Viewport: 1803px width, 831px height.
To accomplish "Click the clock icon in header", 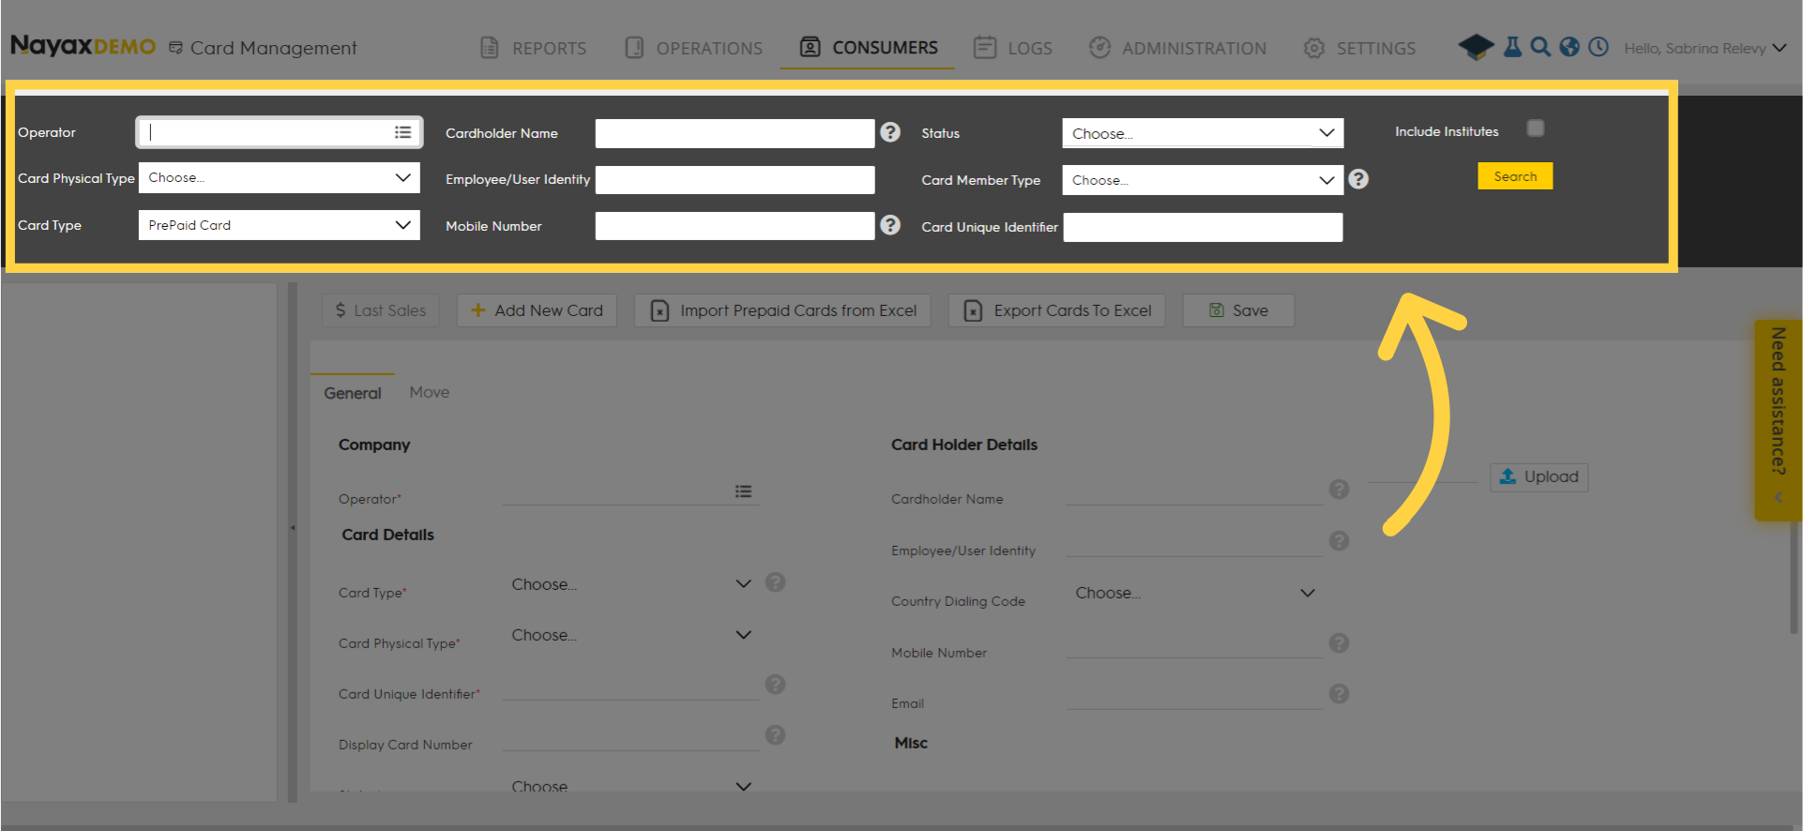I will pos(1598,47).
